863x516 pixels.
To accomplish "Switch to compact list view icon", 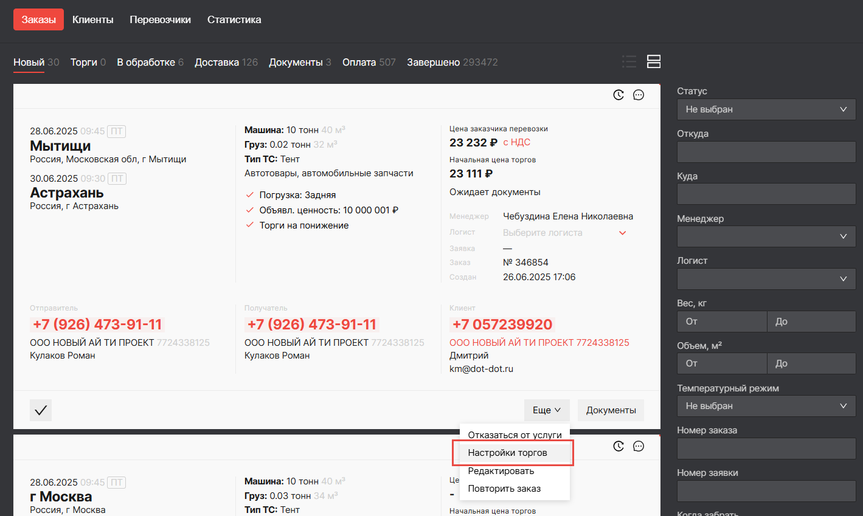I will [629, 61].
